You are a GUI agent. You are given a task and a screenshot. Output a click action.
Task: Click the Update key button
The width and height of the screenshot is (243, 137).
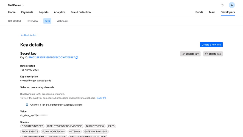point(190,54)
